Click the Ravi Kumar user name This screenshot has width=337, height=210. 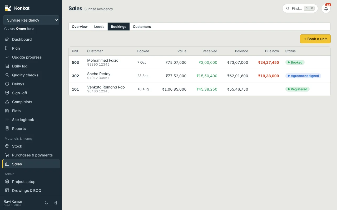(13, 201)
